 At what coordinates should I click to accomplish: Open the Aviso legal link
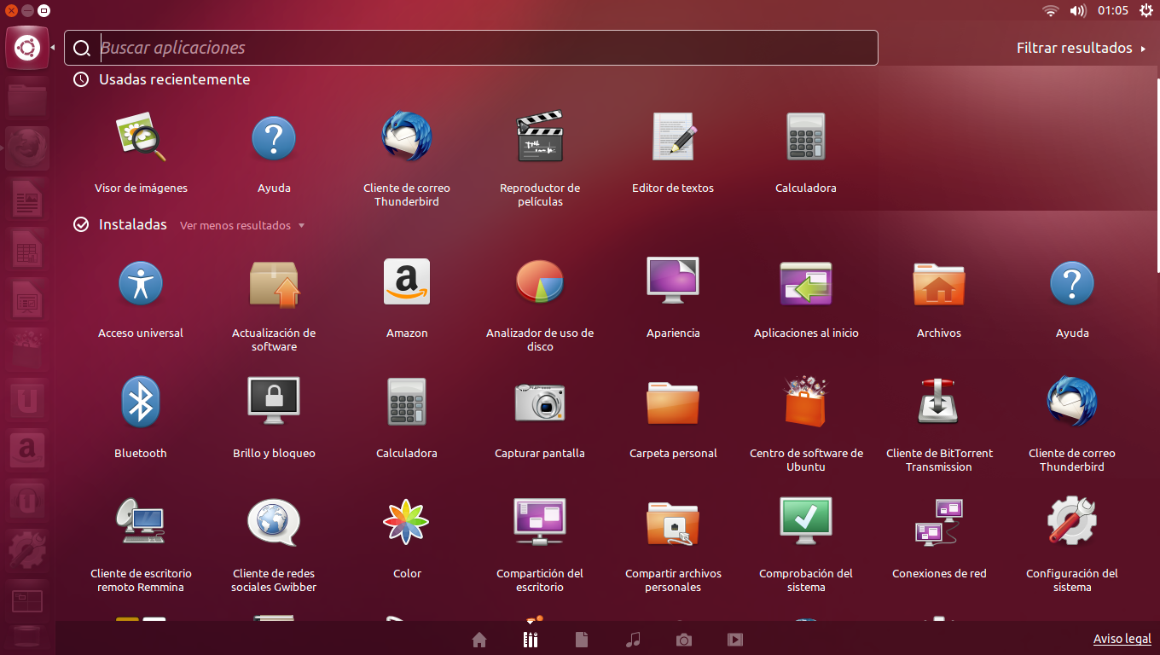pyautogui.click(x=1122, y=638)
